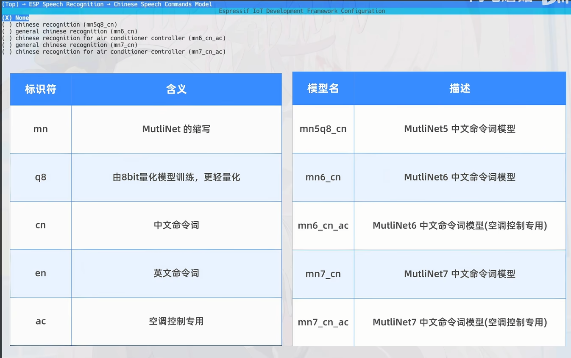Click the ac identifier cell
The width and height of the screenshot is (571, 358).
tap(41, 321)
